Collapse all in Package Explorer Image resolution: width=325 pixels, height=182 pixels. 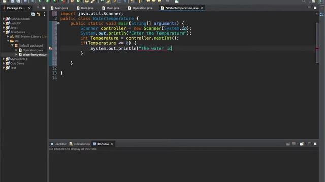(32, 14)
